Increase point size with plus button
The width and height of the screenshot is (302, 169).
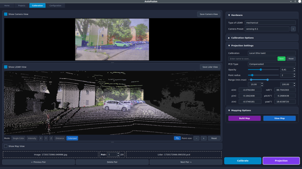click(x=204, y=138)
